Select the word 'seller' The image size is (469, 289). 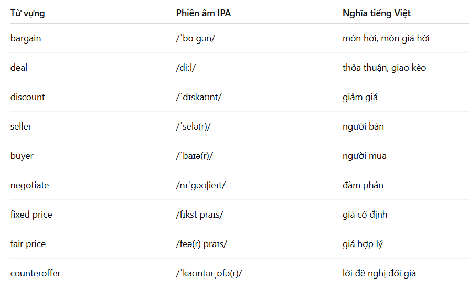coord(21,126)
